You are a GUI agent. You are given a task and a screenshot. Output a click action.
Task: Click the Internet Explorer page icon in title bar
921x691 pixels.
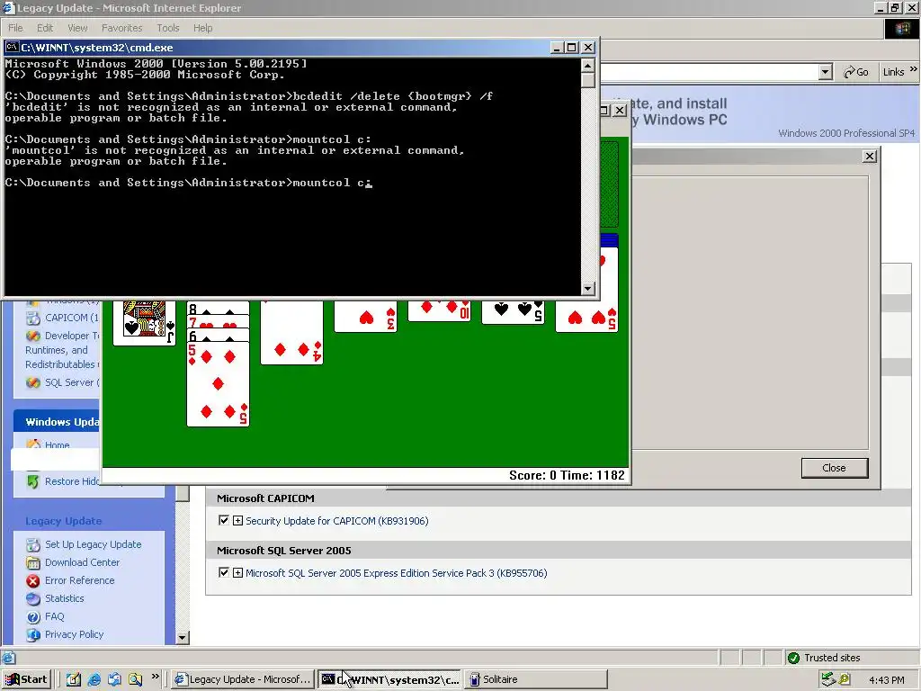coord(8,7)
